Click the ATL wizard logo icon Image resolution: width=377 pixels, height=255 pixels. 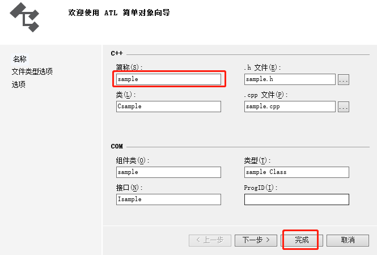point(24,18)
